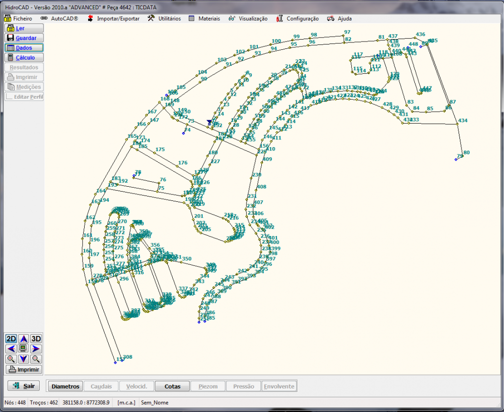Viewport: 504px width, 412px height.
Task: Click network node 434 on the map
Action: coord(458,124)
